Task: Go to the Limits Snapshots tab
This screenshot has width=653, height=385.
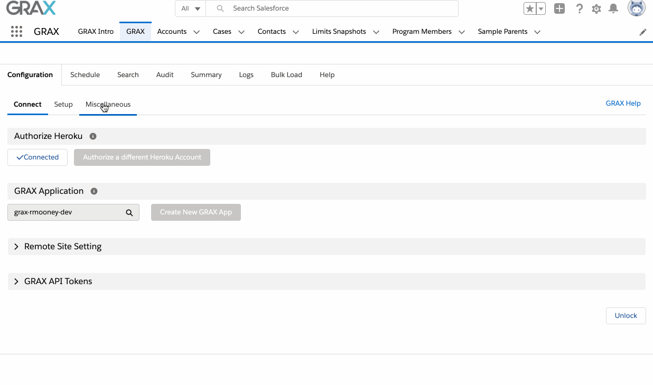Action: tap(339, 32)
